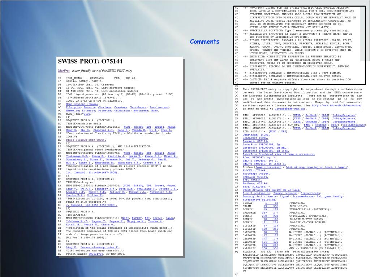Open the Mammalia taxonomy link
The width and height of the screenshot is (370, 277).
pos(73,111)
